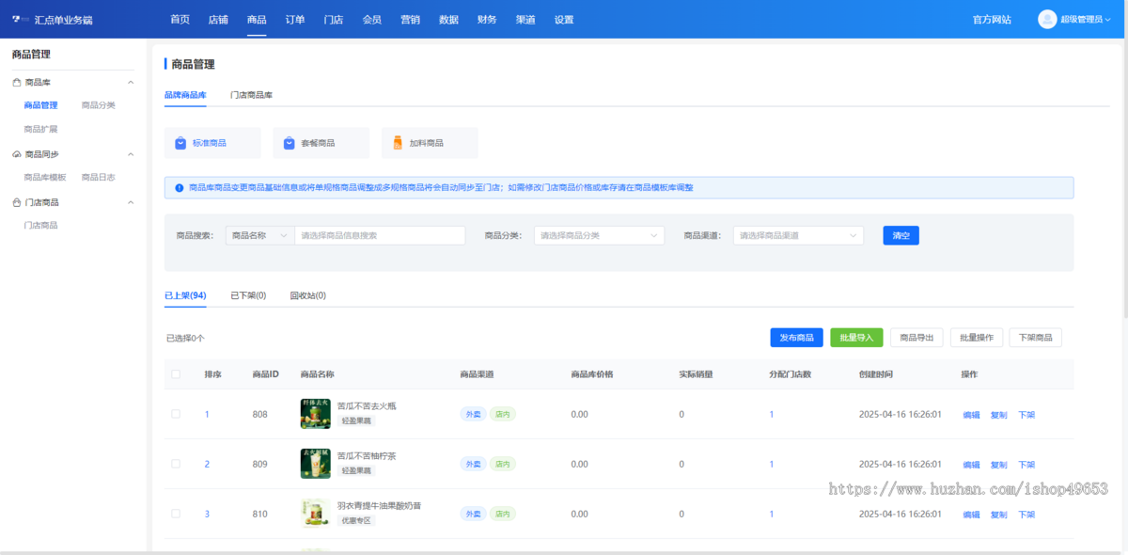1128x555 pixels.
Task: Click the 清空 button
Action: click(x=901, y=235)
